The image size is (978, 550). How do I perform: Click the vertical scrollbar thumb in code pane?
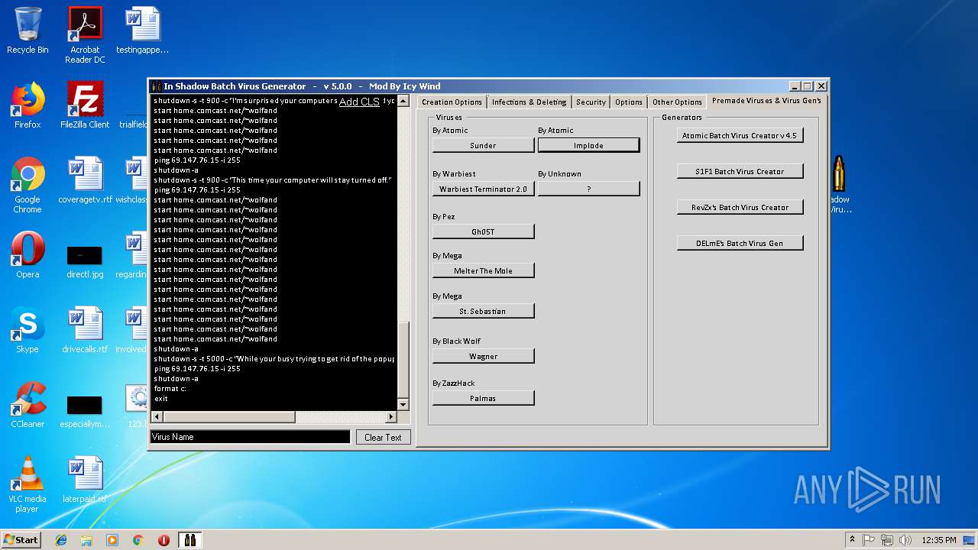coord(403,361)
